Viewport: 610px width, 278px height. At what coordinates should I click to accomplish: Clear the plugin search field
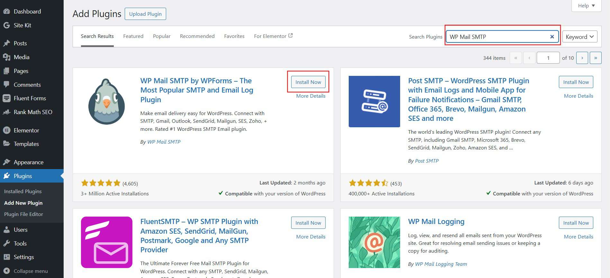(552, 37)
